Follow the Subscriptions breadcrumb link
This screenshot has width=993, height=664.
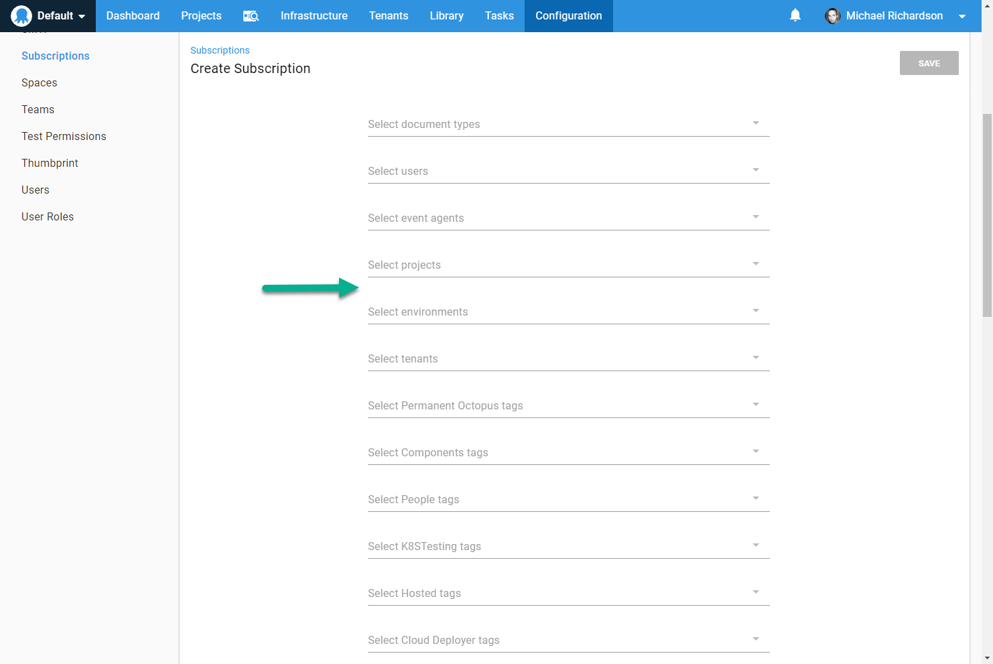220,50
